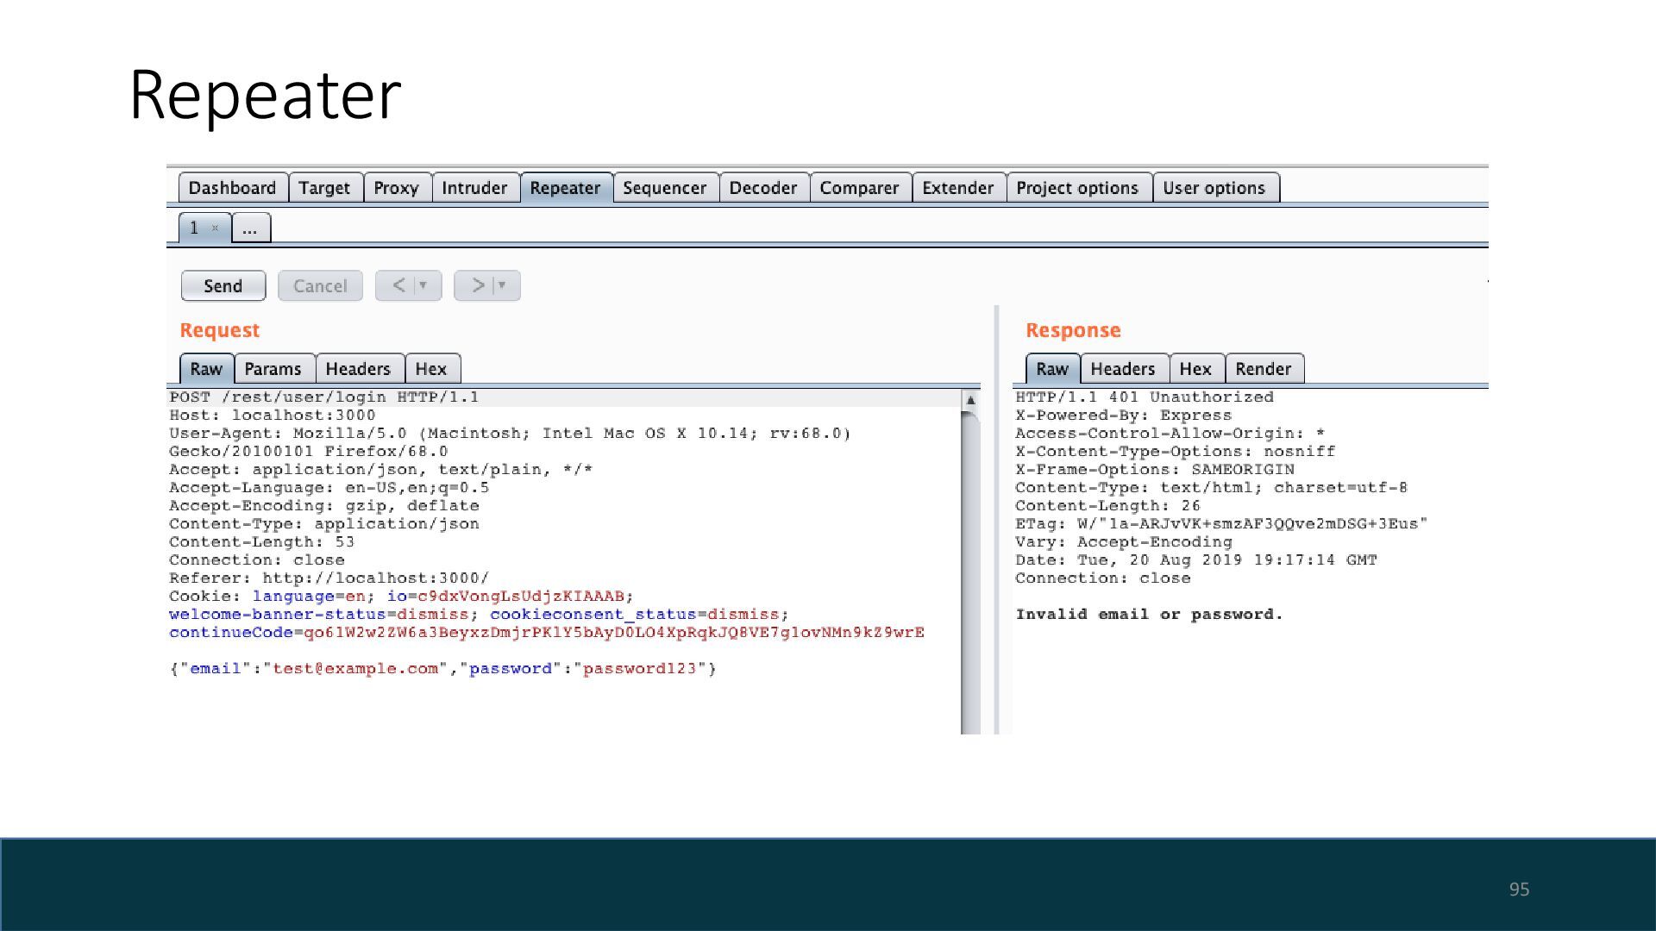The image size is (1656, 931).
Task: Switch to response Headers tab
Action: click(1122, 369)
